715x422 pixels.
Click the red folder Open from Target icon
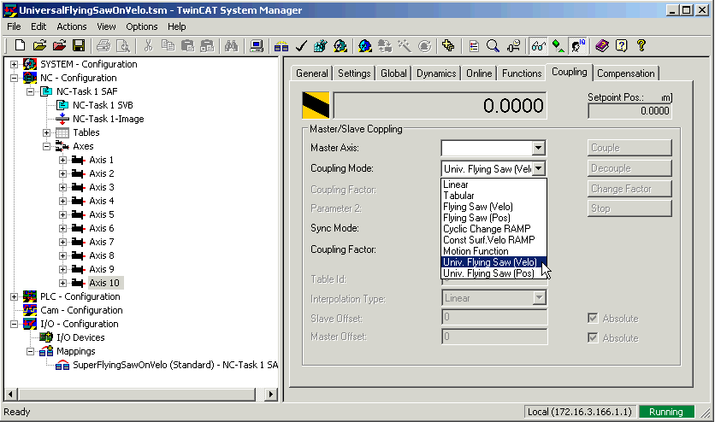pyautogui.click(x=59, y=45)
